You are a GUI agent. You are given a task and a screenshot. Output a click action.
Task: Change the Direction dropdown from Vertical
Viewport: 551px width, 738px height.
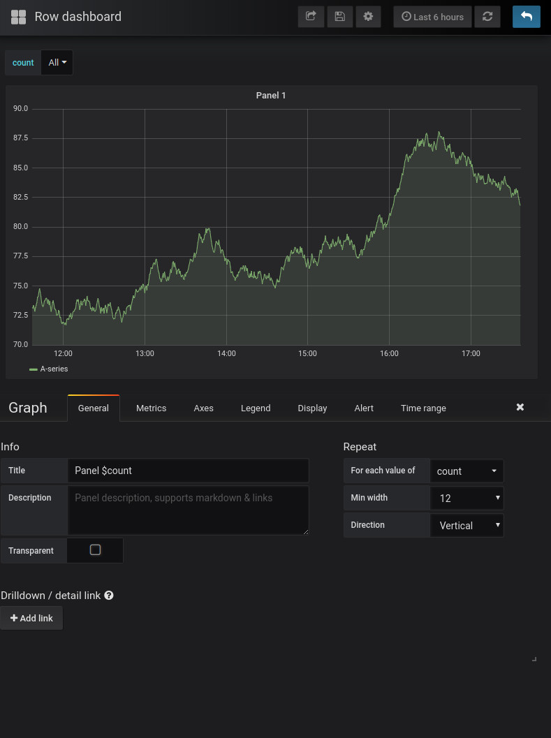(467, 525)
